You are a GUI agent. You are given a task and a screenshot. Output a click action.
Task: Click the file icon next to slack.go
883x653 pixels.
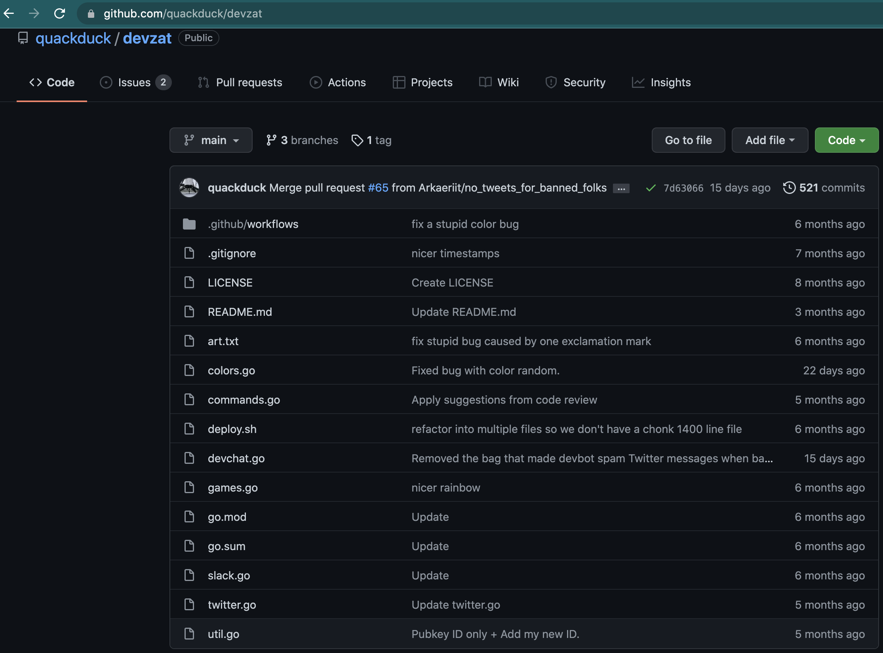click(x=189, y=575)
